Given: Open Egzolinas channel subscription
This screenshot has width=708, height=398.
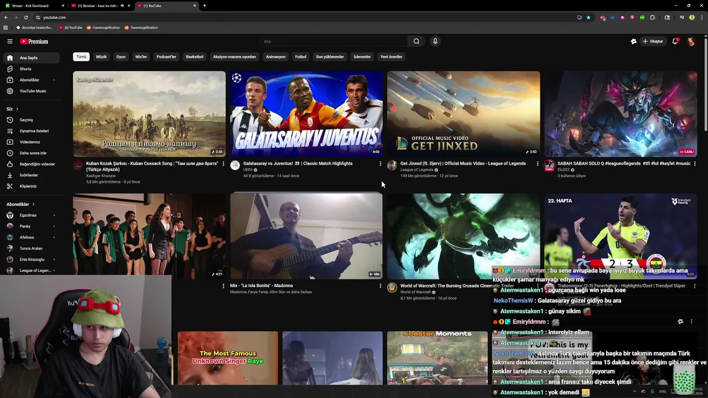Looking at the screenshot, I should click(32, 215).
